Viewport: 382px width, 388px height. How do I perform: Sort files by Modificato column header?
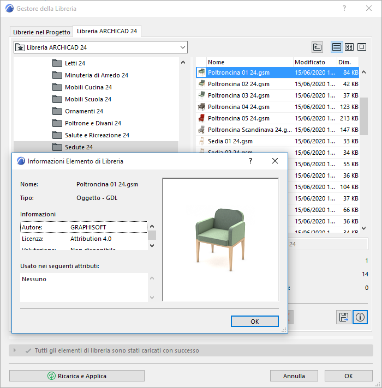click(x=315, y=62)
